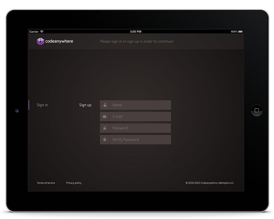Click the Codeanywhere cube logo
Image resolution: width=274 pixels, height=219 pixels.
pos(40,41)
